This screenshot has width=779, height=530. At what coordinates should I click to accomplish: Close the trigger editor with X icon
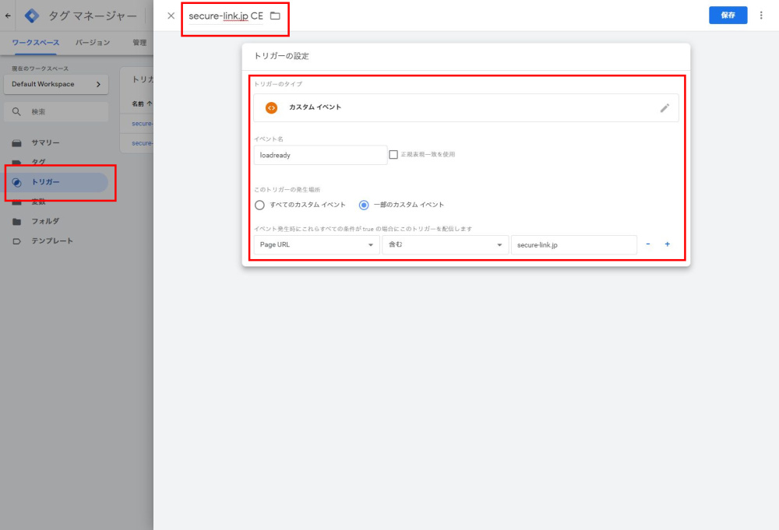[x=171, y=16]
